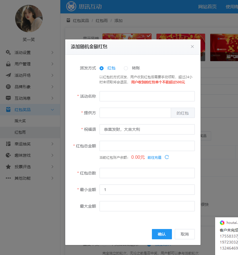Click the 红包雨 breadcrumb
The height and width of the screenshot is (255, 238).
[102, 21]
